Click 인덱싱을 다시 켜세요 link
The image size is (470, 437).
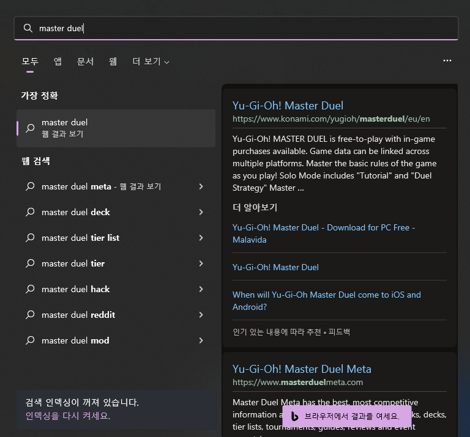click(68, 416)
